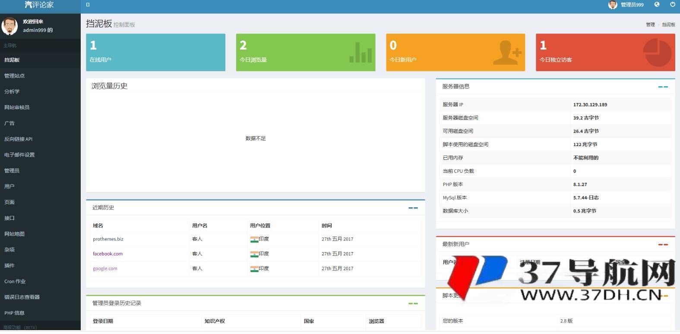Click the power logout icon
This screenshot has width=680, height=334.
672,4
